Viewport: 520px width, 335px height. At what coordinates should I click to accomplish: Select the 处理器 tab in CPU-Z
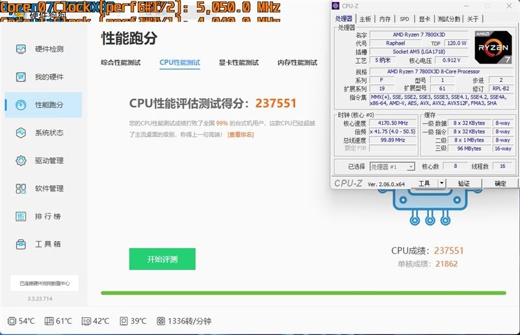coord(344,19)
